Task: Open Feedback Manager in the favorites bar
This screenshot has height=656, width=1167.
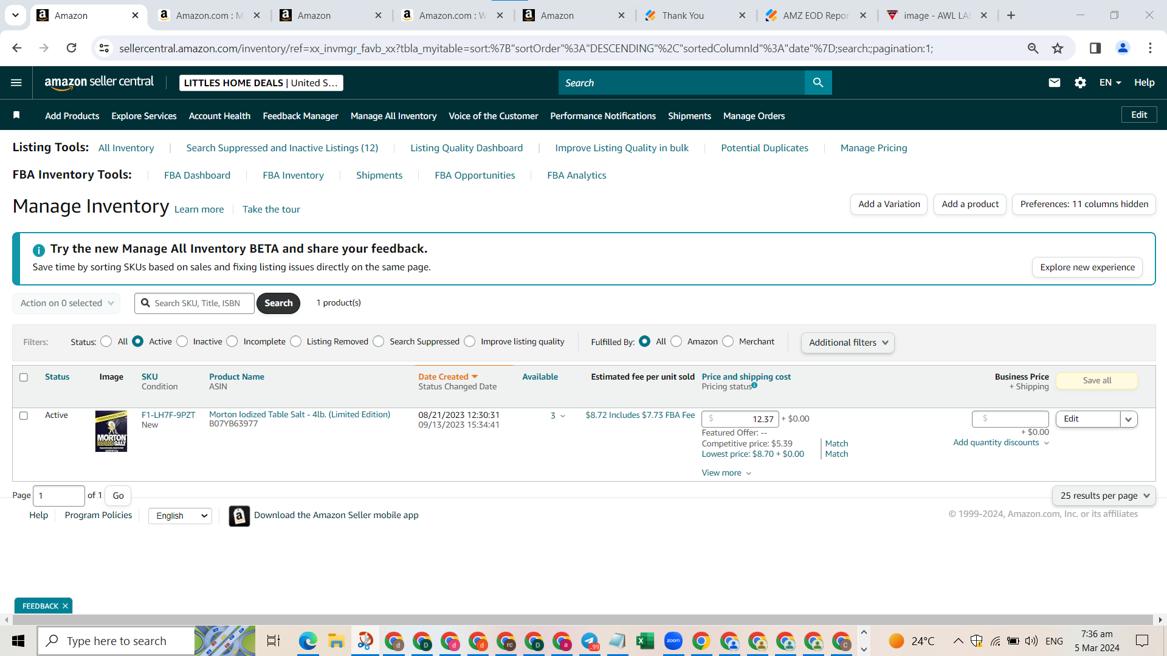Action: pos(300,116)
